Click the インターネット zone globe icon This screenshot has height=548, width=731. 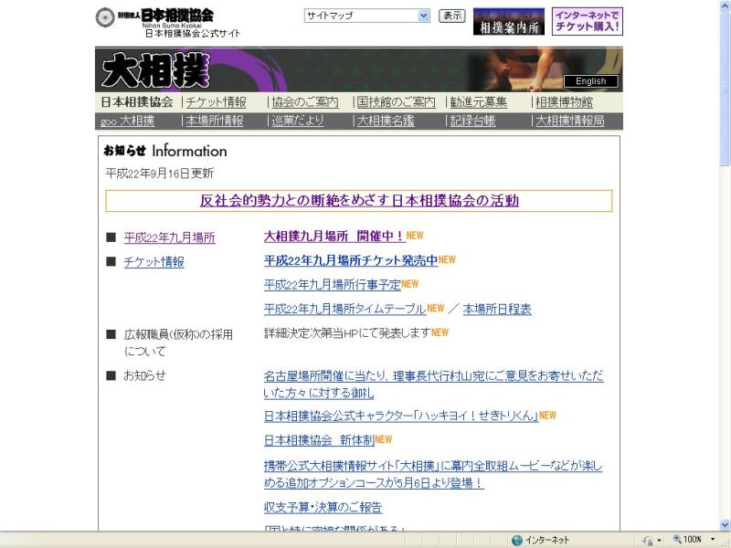tap(516, 540)
